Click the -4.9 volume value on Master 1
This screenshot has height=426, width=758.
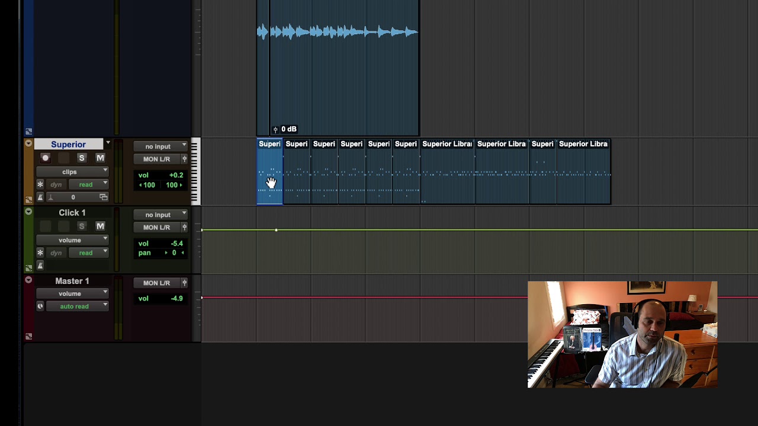pos(176,298)
